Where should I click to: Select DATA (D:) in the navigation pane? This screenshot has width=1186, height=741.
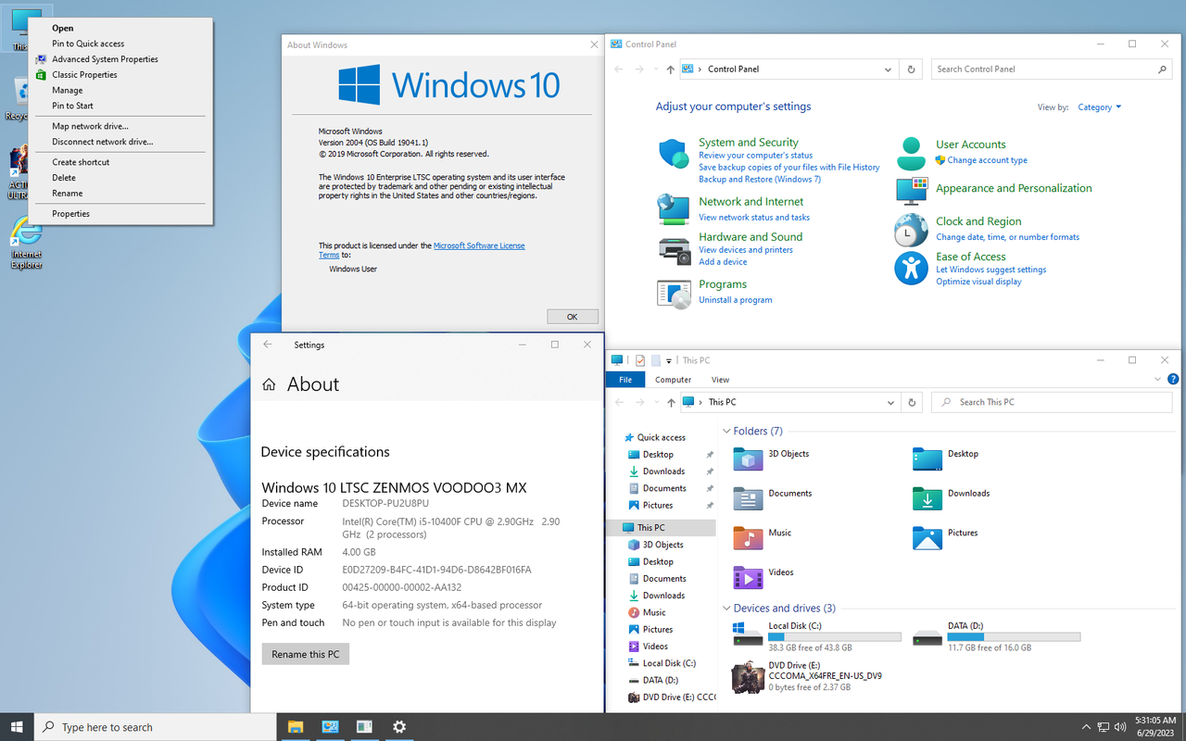tap(660, 680)
